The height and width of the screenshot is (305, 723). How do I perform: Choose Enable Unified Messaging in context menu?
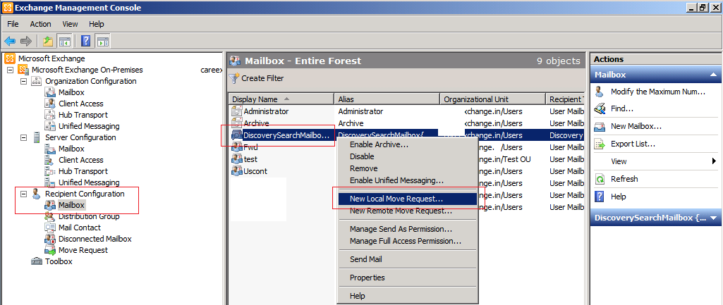coord(407,180)
